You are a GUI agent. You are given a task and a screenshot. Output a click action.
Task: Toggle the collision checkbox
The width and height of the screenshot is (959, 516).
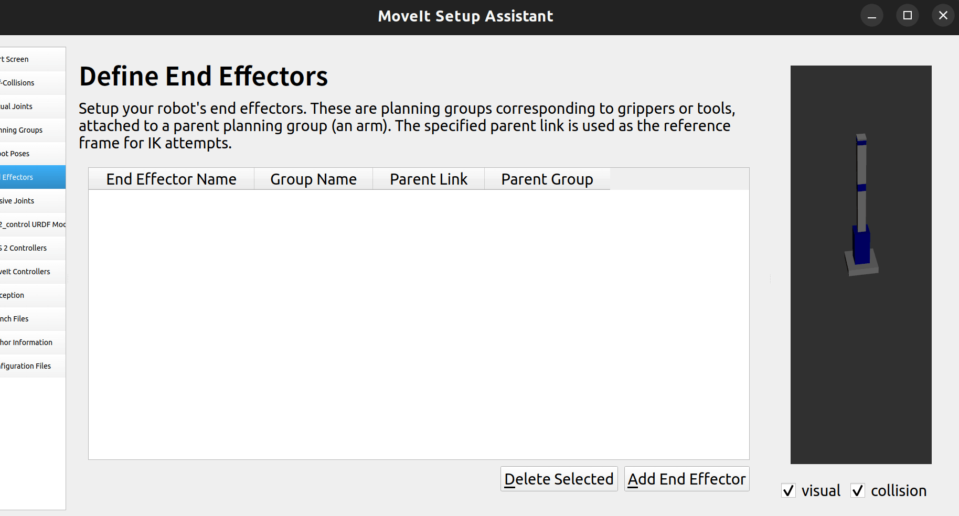tap(858, 490)
